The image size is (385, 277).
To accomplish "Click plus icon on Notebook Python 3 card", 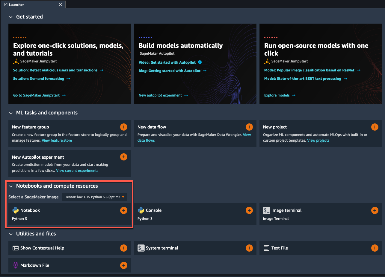I will point(124,210).
